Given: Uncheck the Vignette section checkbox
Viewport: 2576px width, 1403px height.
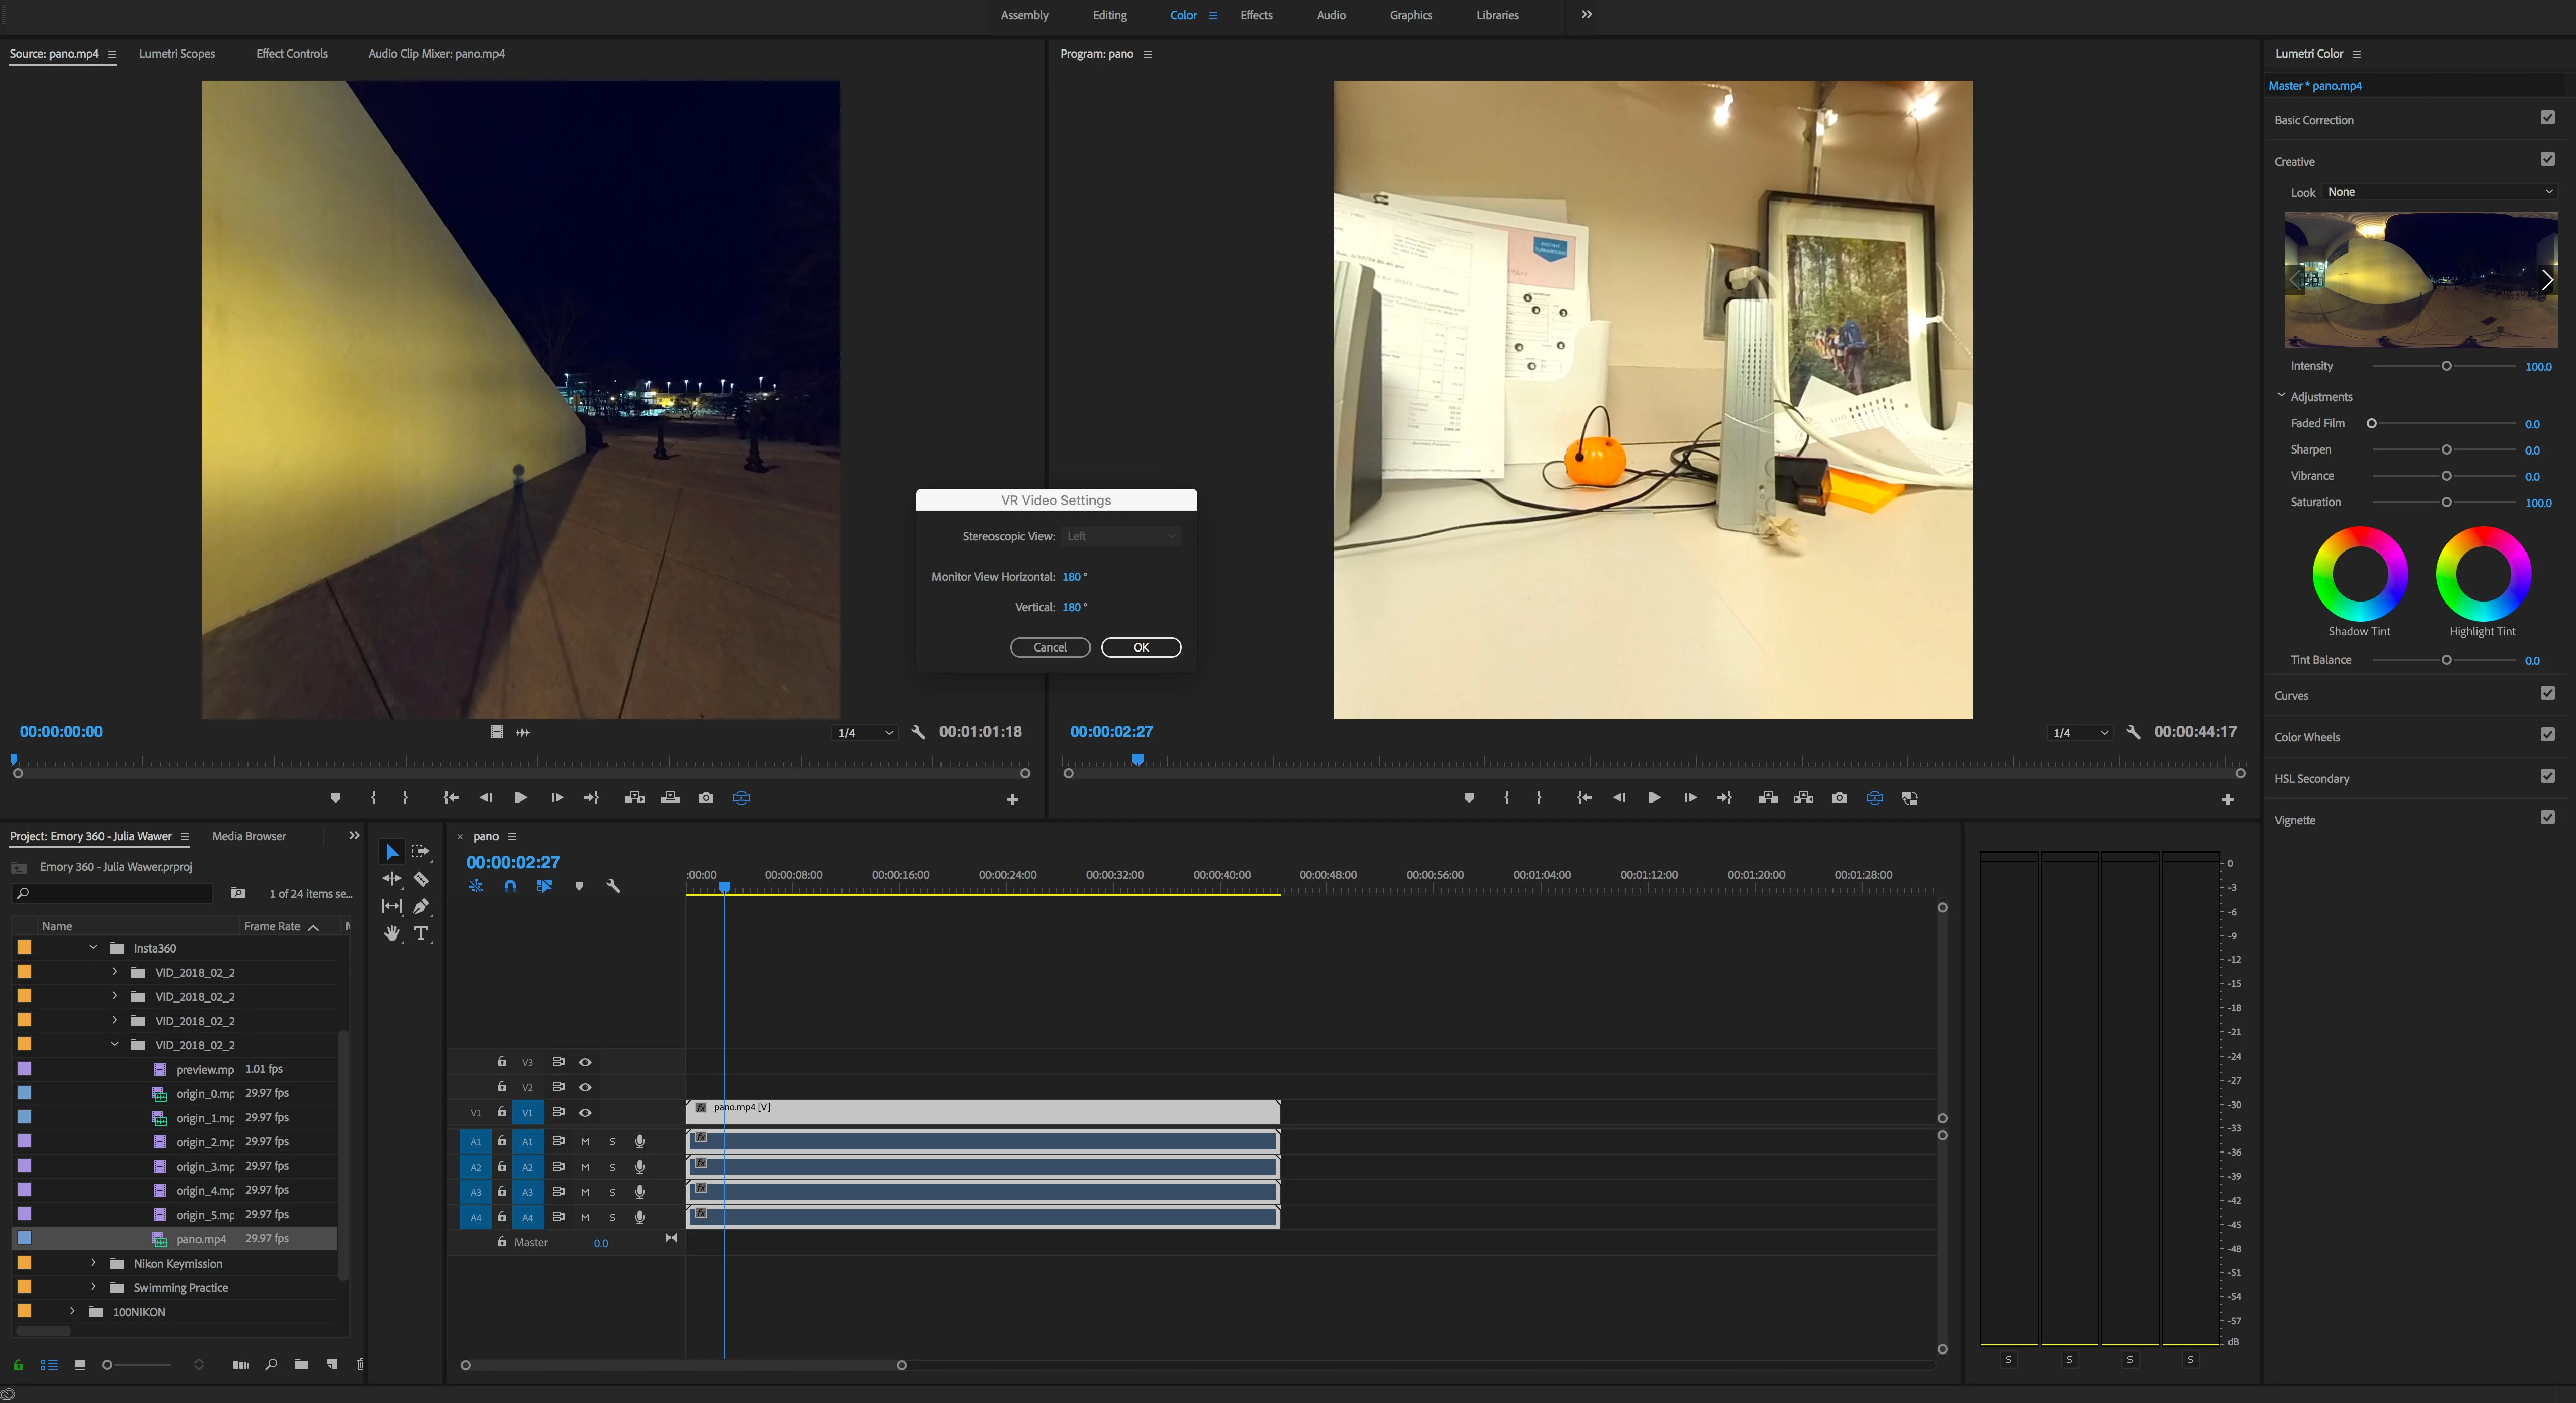Looking at the screenshot, I should (2547, 818).
